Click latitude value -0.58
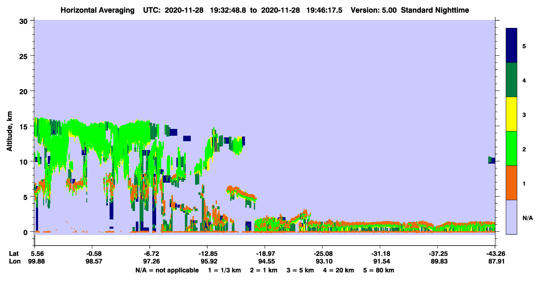Viewport: 550px width, 282px height. coord(94,254)
